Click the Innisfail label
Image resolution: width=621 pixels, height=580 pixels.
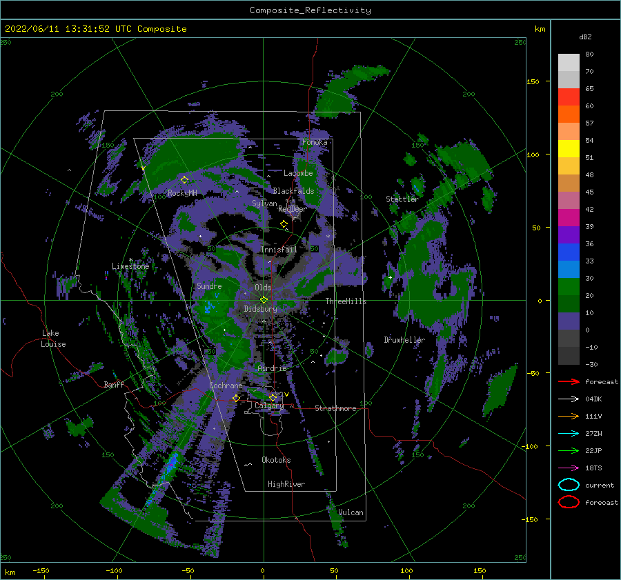[279, 250]
